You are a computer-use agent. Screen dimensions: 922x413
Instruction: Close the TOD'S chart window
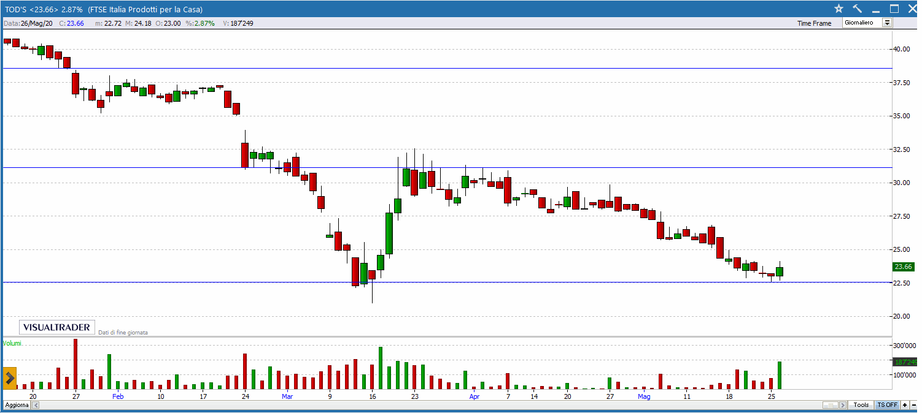click(x=912, y=9)
